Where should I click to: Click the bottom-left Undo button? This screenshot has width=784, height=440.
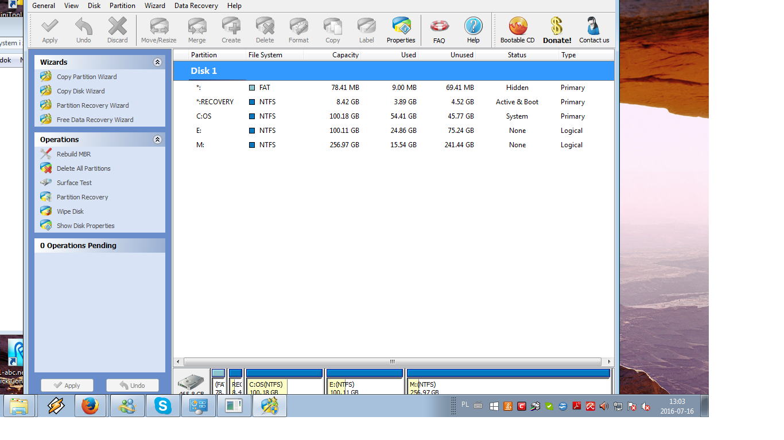(x=132, y=386)
